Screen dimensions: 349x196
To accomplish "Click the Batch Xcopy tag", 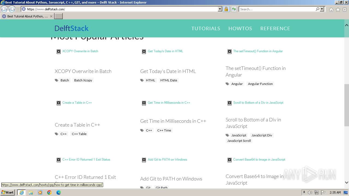I will [x=83, y=80].
